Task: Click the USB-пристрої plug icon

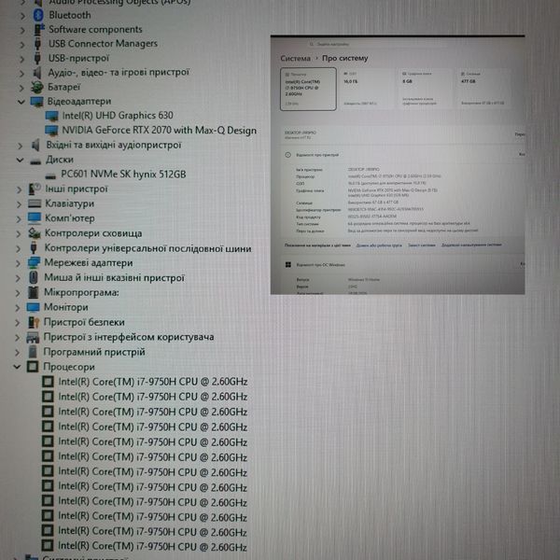Action: 37,58
